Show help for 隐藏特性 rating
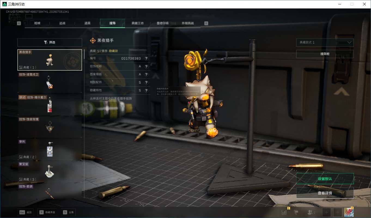 [x=146, y=90]
